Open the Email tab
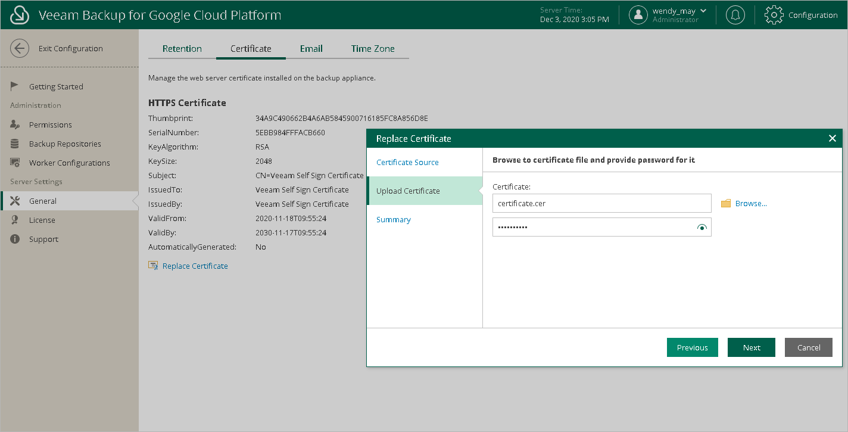The width and height of the screenshot is (848, 432). pos(311,49)
